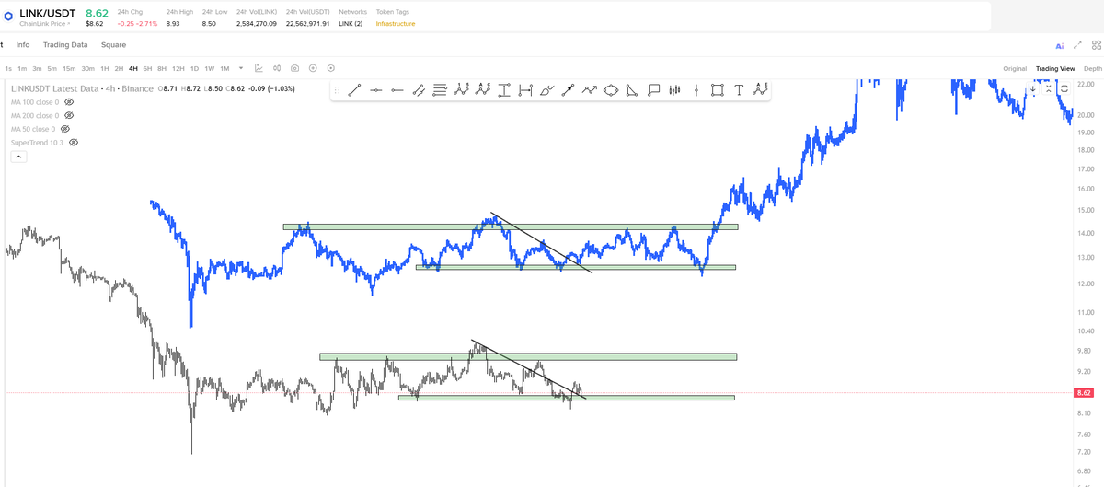This screenshot has width=1104, height=487.
Task: Select the rectangle shape tool
Action: click(x=717, y=90)
